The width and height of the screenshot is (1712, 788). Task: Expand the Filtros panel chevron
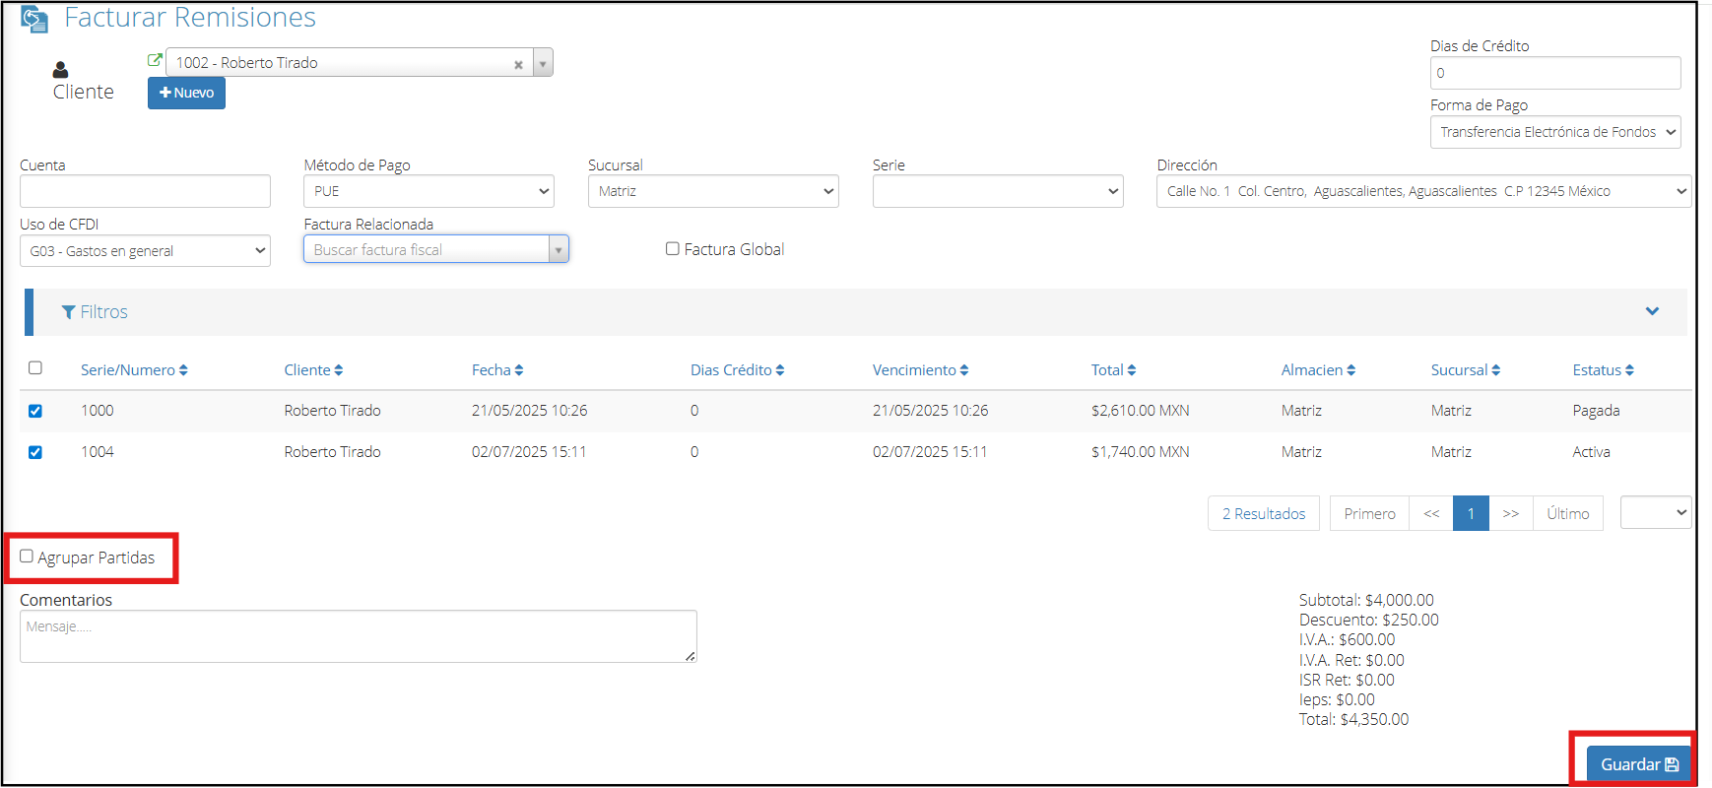point(1652,311)
